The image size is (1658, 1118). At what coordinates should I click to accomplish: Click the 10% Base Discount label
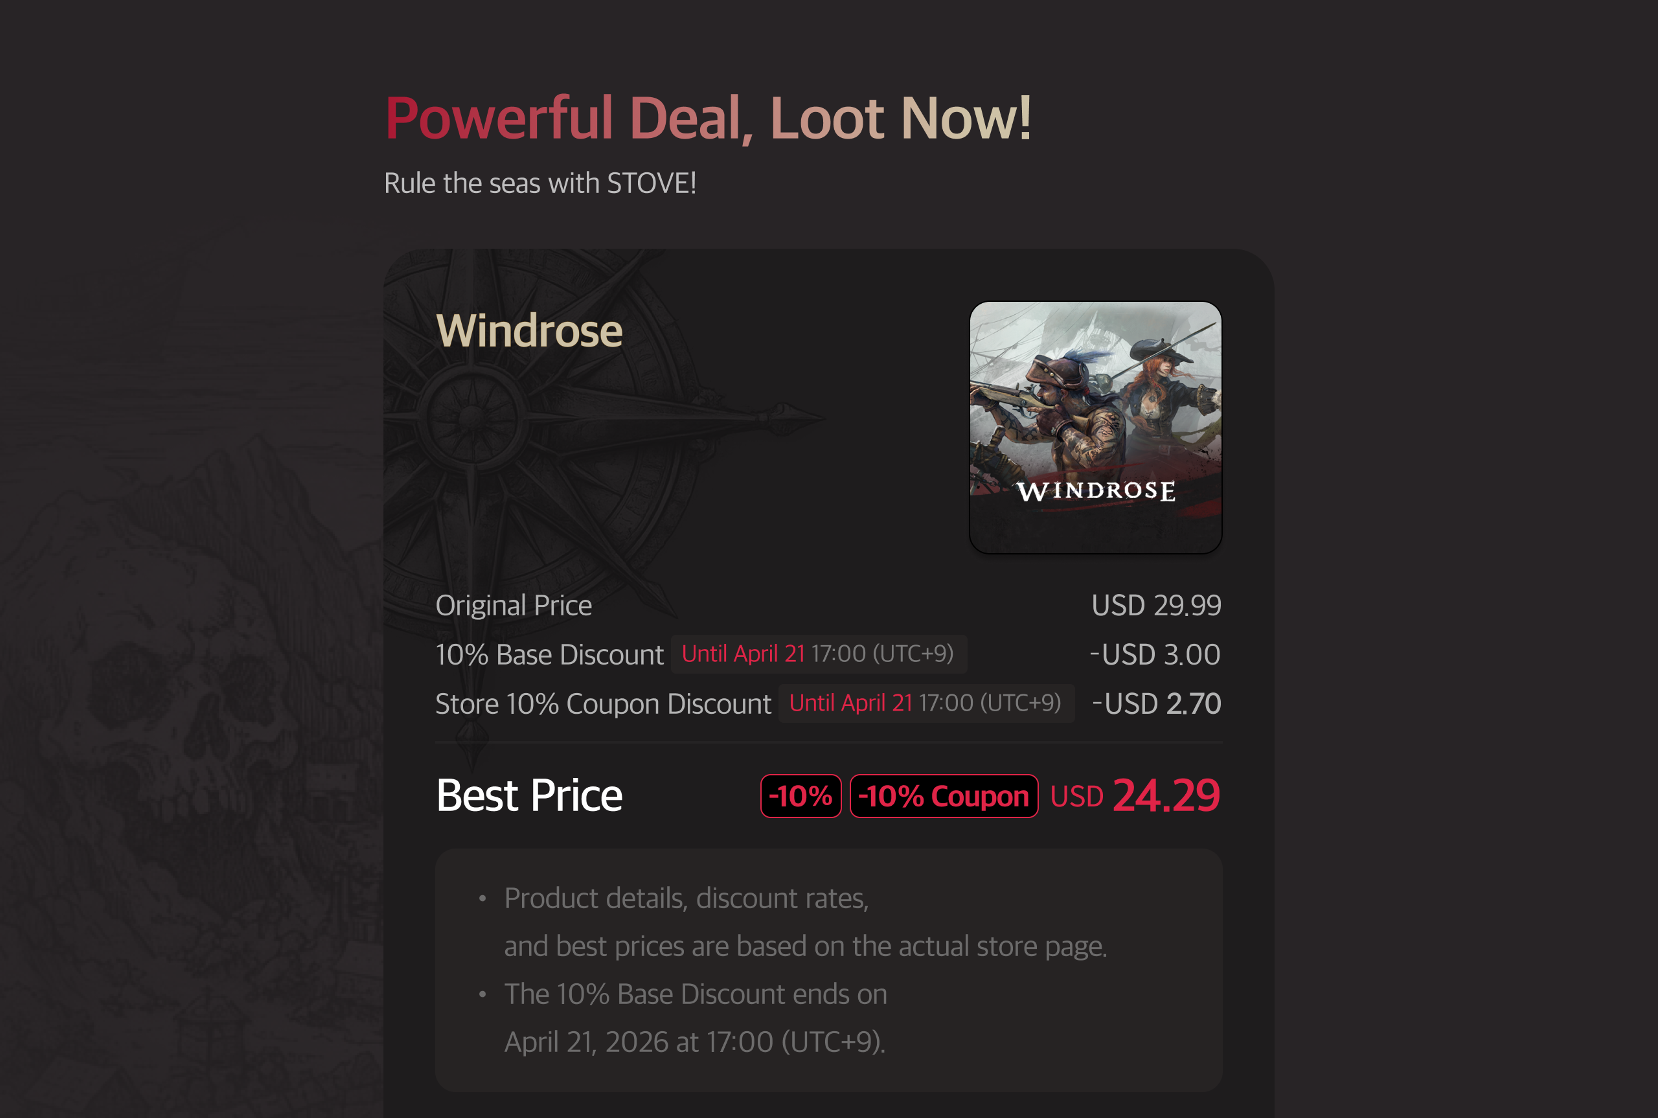550,655
